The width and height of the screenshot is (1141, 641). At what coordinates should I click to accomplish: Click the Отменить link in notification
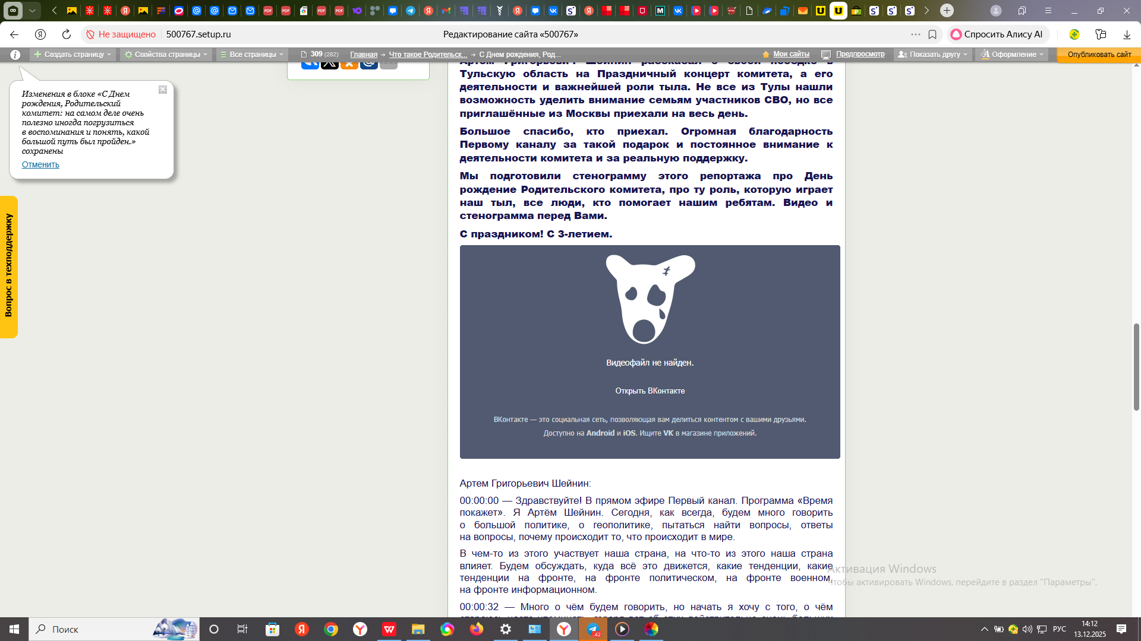[x=40, y=164]
